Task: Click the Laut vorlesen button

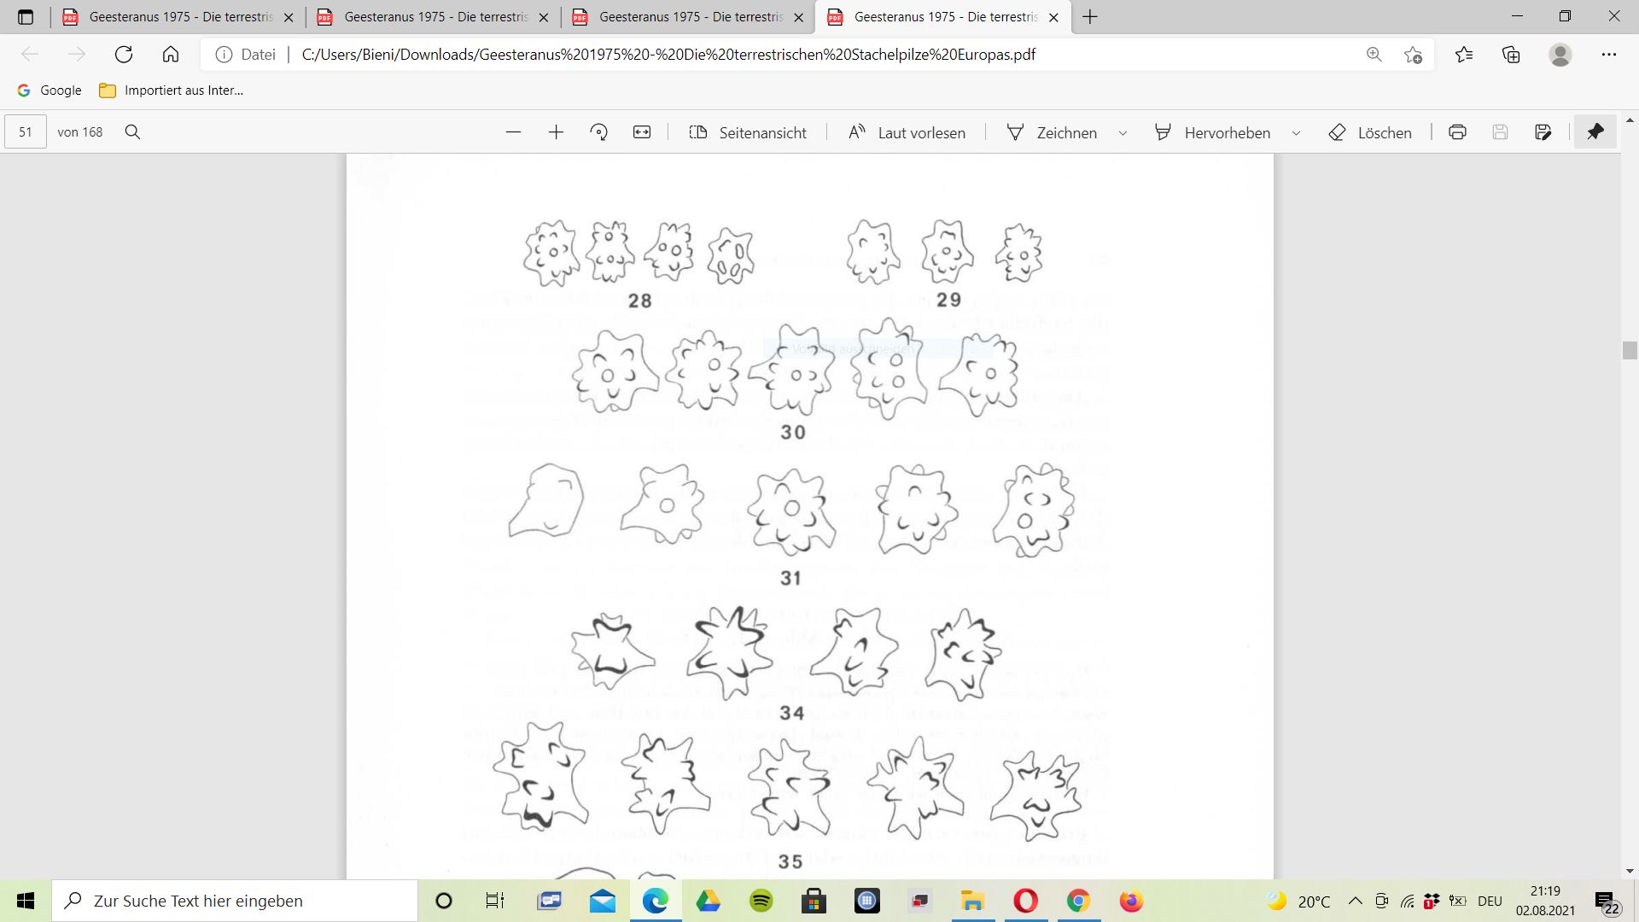Action: coord(907,132)
